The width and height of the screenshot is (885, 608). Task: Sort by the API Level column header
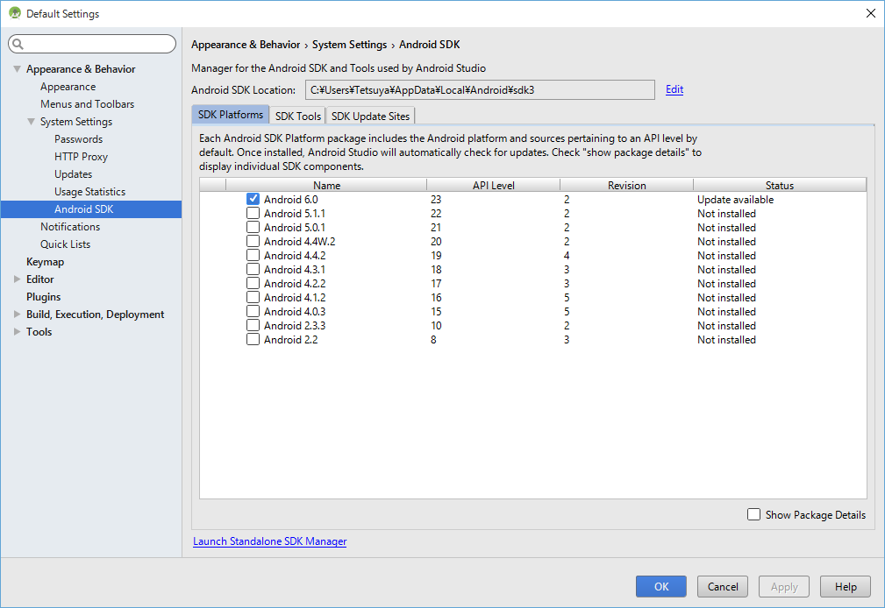pos(493,185)
